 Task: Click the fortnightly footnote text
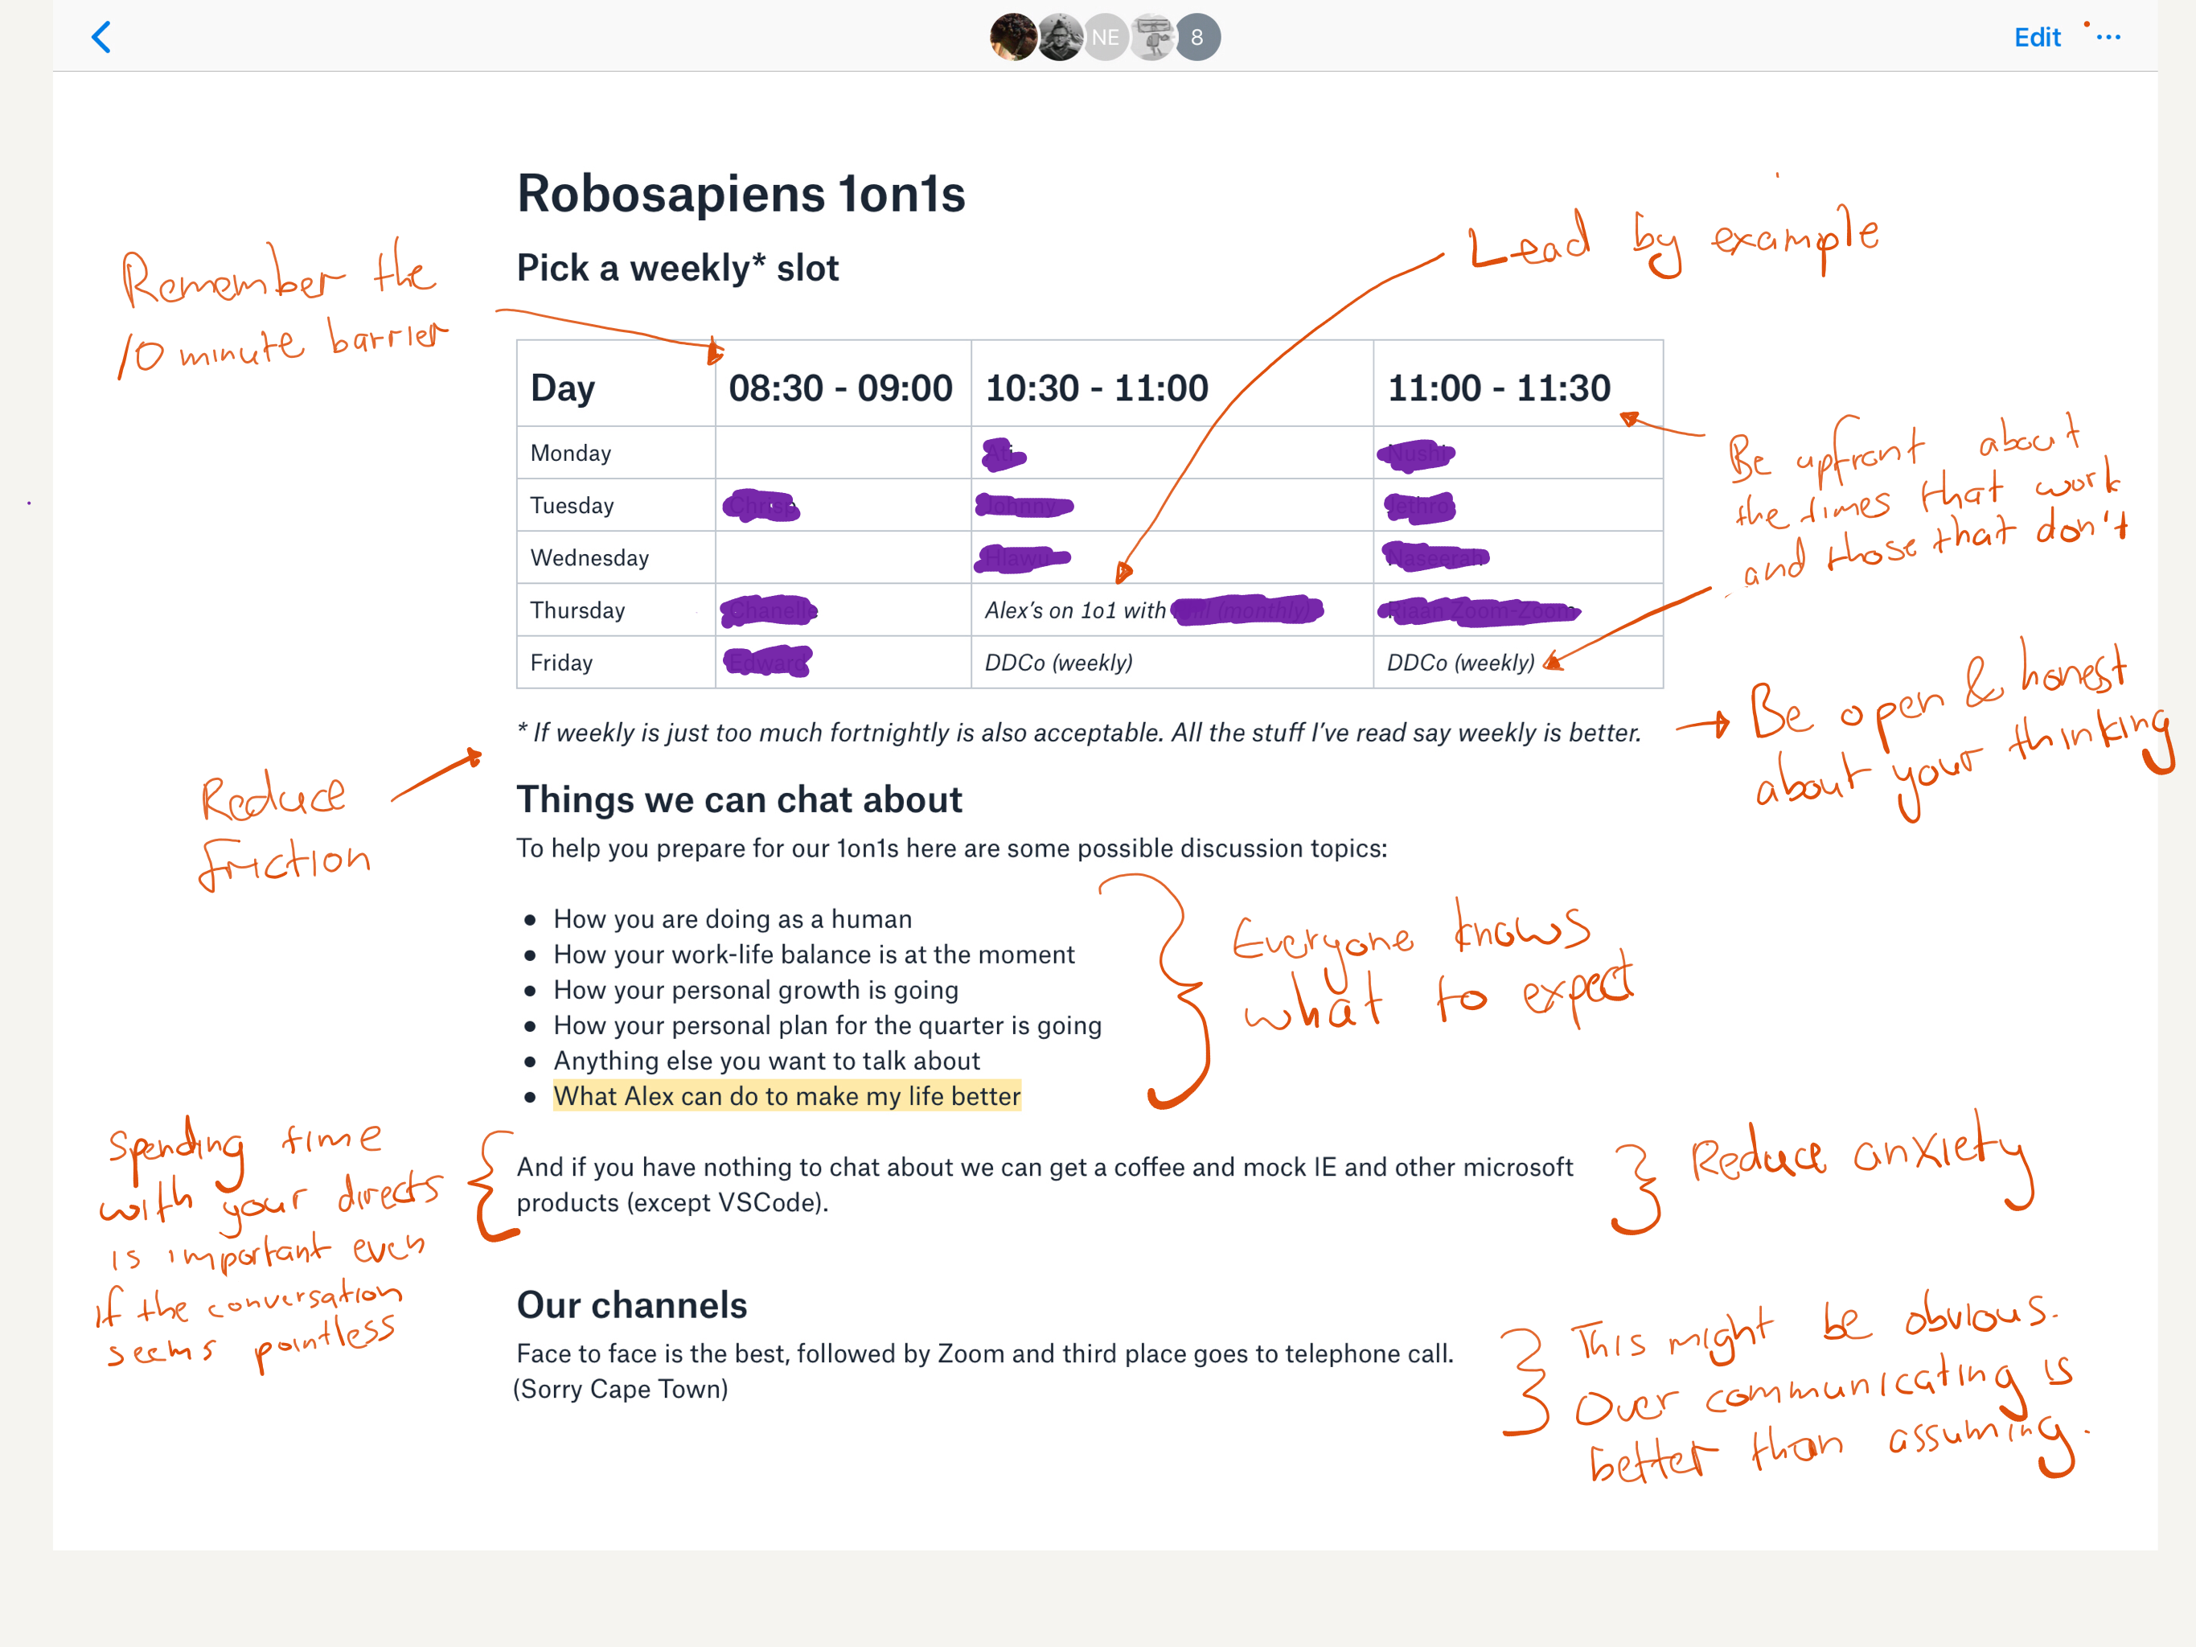click(x=1078, y=733)
